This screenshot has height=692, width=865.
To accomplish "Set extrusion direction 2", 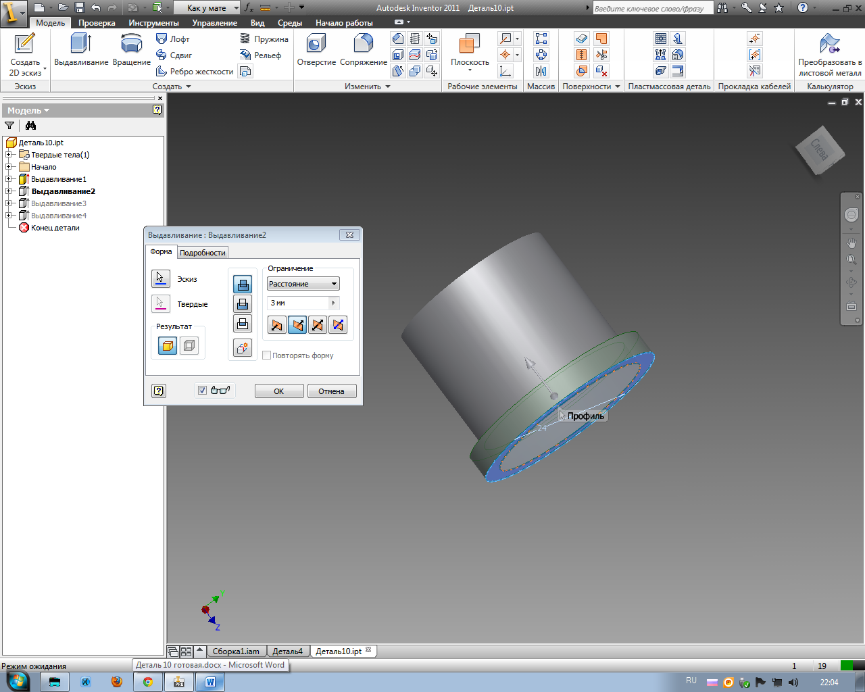I will [x=297, y=325].
